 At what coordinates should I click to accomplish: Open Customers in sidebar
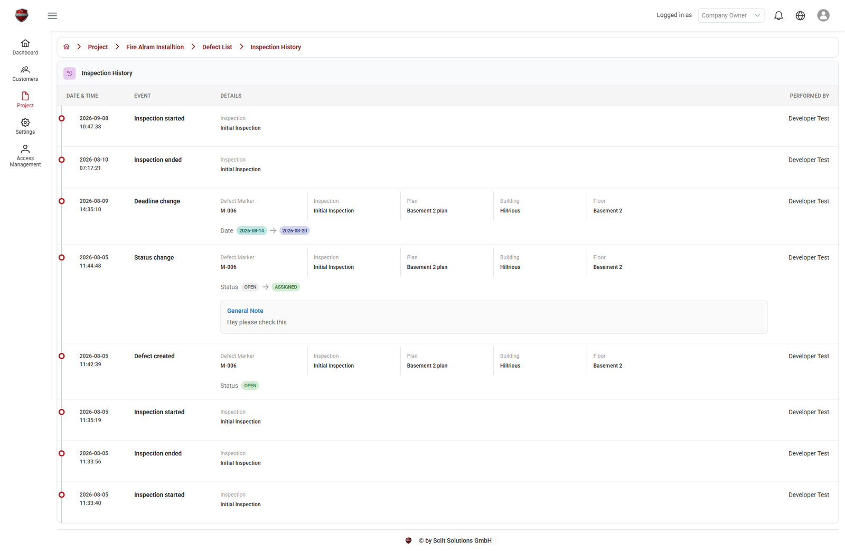click(25, 73)
